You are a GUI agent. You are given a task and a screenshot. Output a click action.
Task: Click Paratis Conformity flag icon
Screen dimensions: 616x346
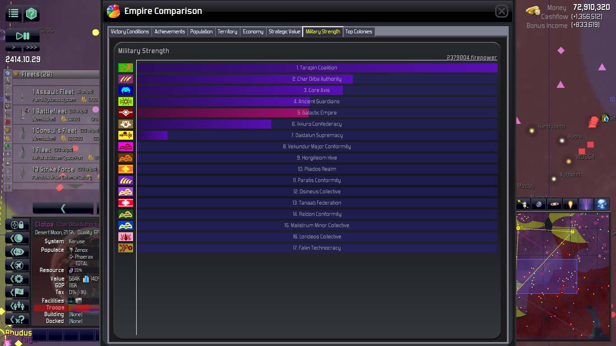tap(125, 180)
